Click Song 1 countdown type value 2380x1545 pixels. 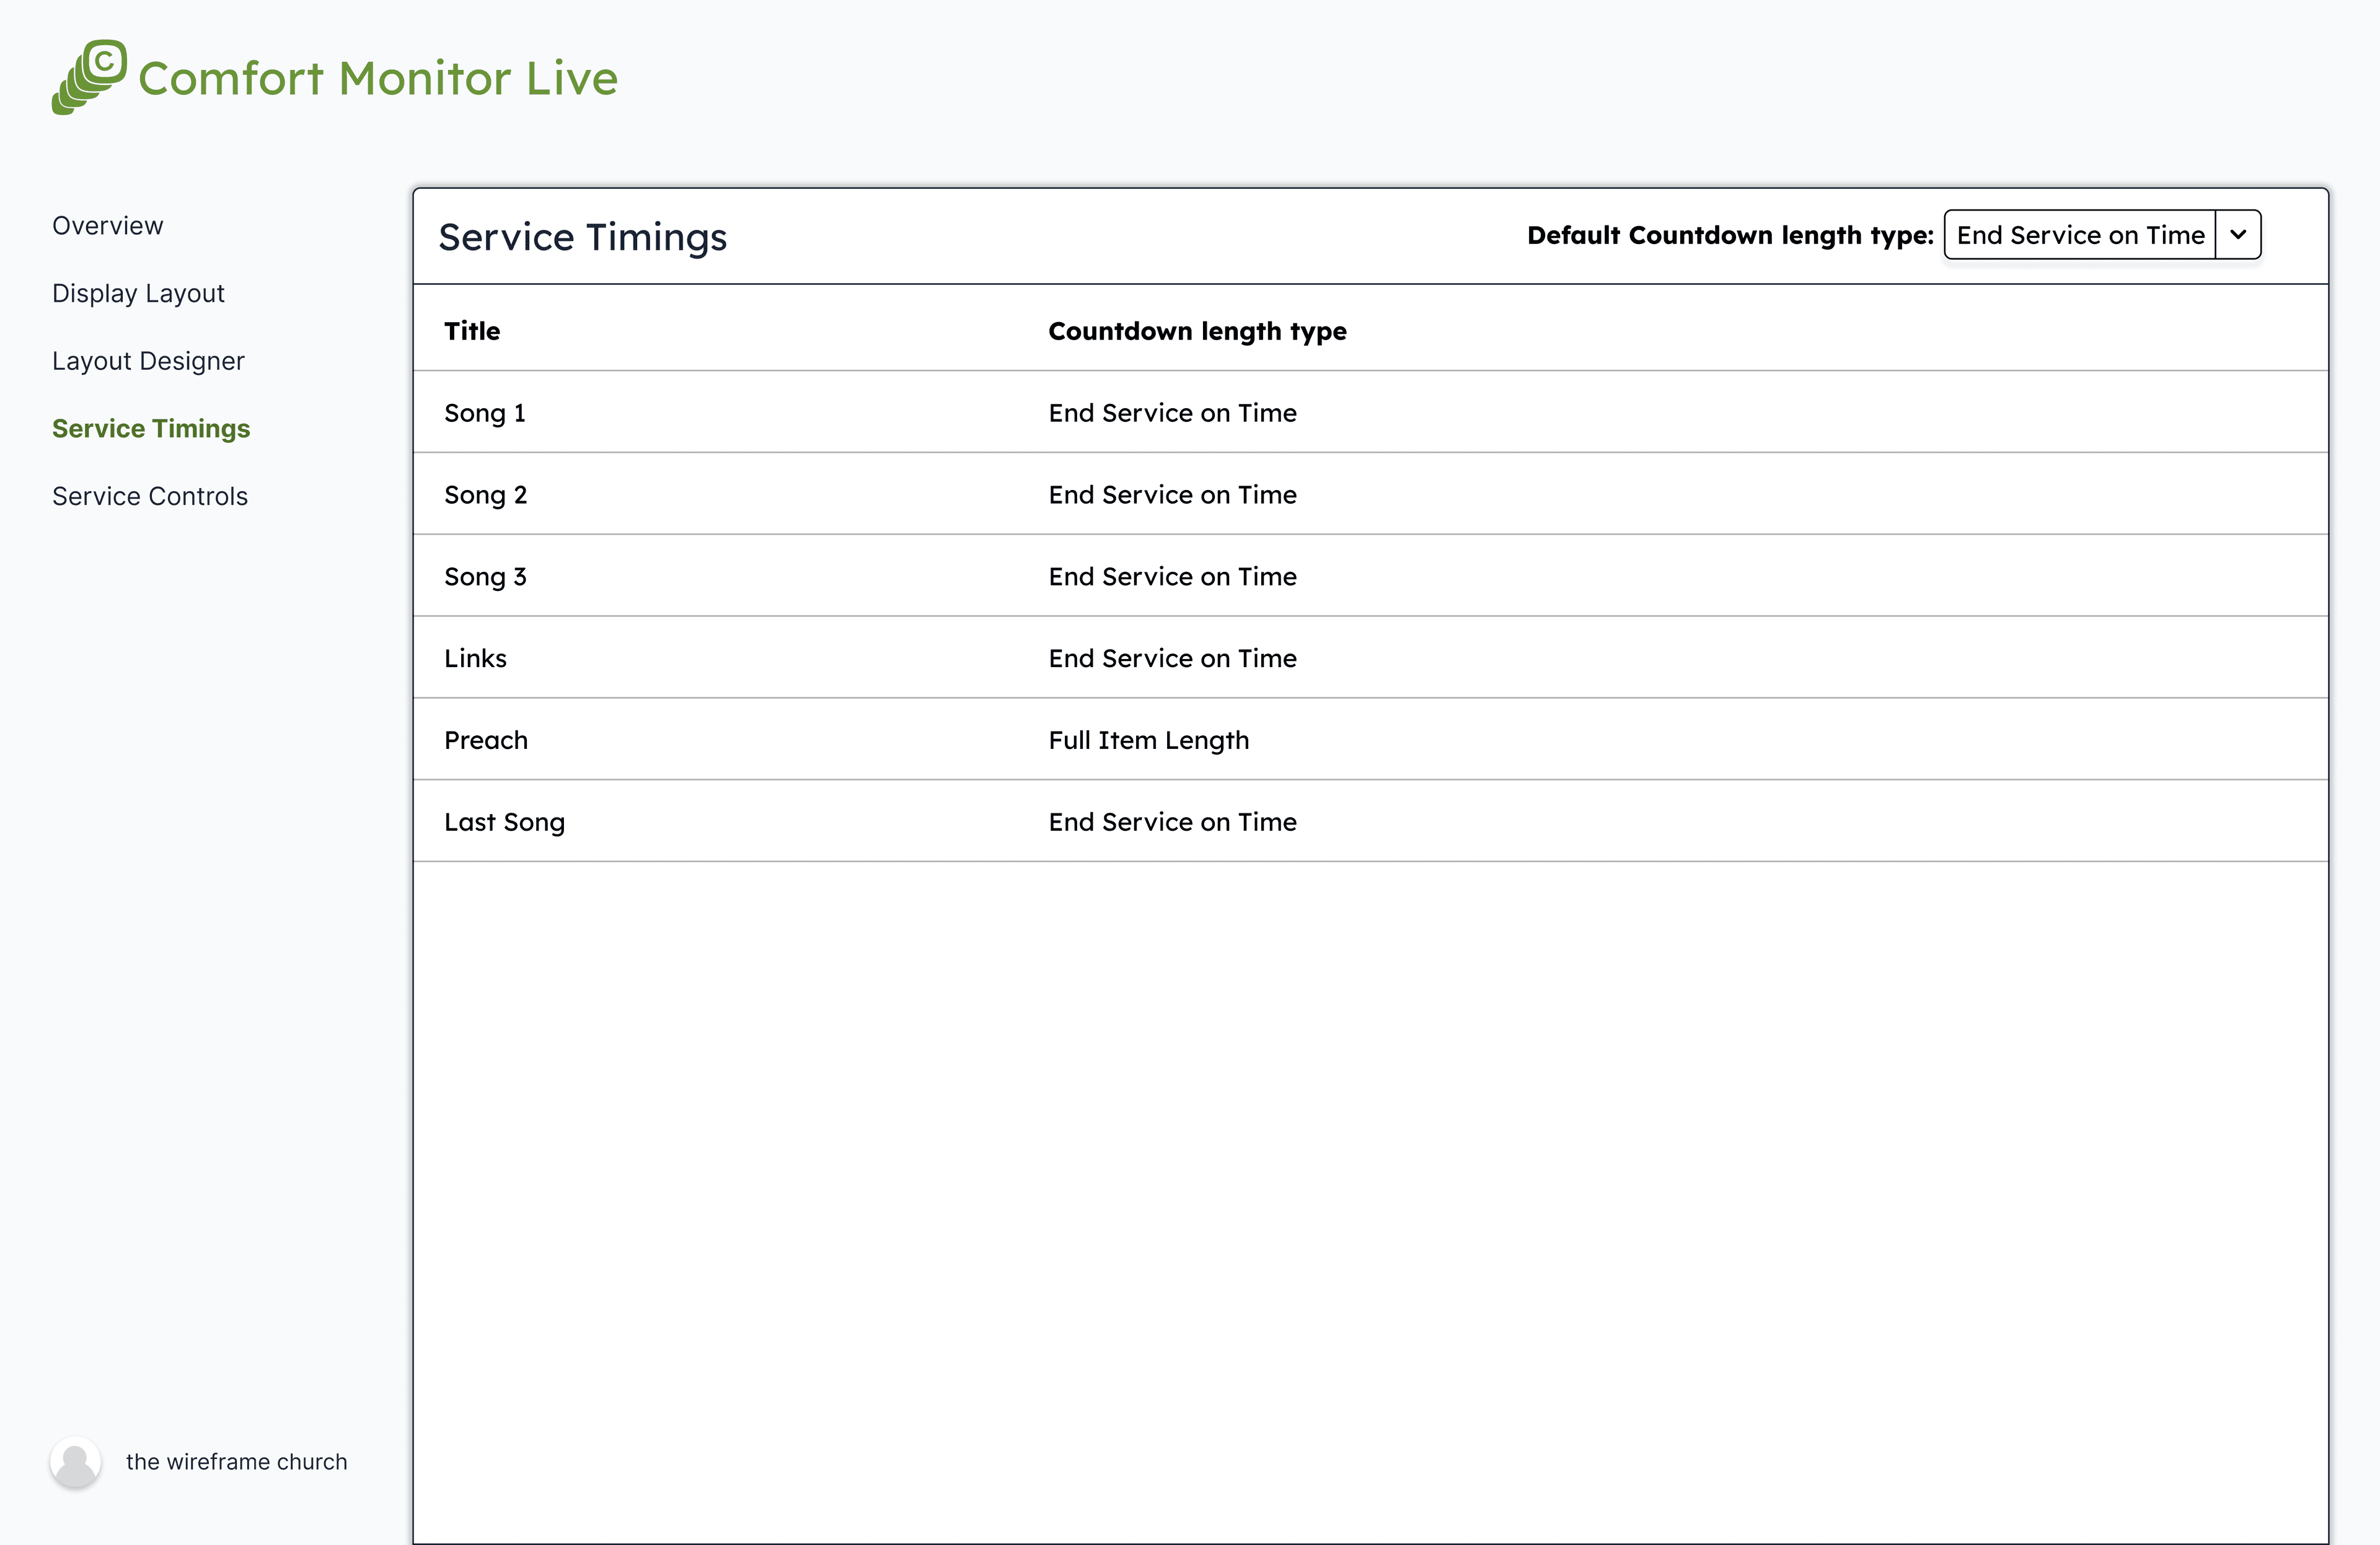1172,413
